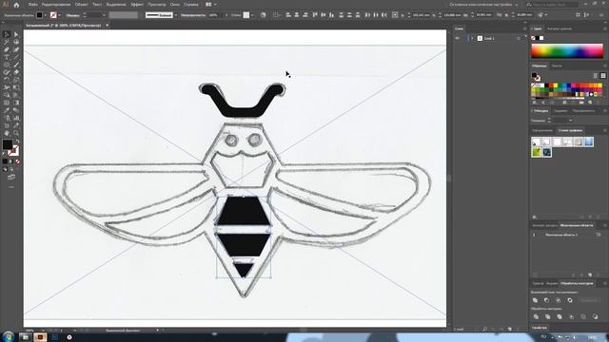Image resolution: width=609 pixels, height=342 pixels.
Task: Select the Eyedropper tool
Action: coord(7,110)
